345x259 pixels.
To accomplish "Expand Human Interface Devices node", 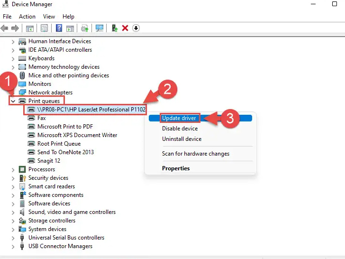I will click(13, 42).
